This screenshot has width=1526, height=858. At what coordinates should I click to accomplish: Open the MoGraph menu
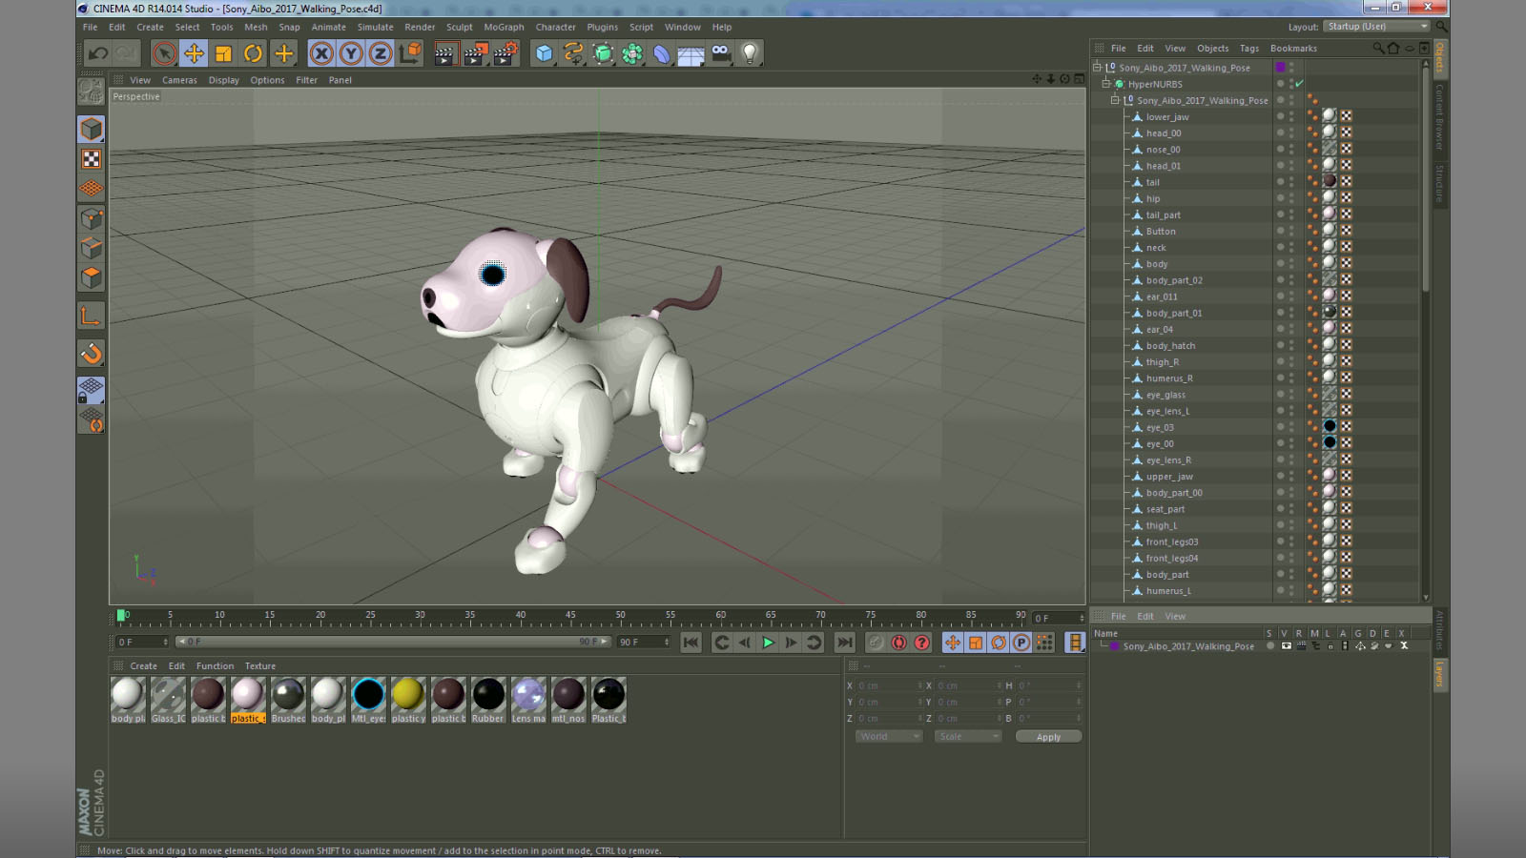[504, 27]
